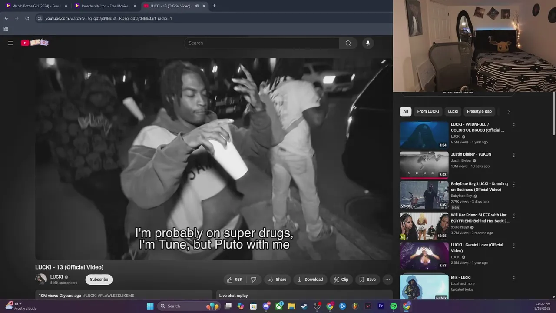The height and width of the screenshot is (313, 556).
Task: Share the video
Action: click(277, 280)
